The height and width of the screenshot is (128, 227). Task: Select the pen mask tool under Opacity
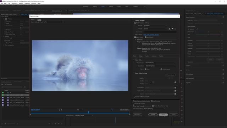[x=11, y=39]
